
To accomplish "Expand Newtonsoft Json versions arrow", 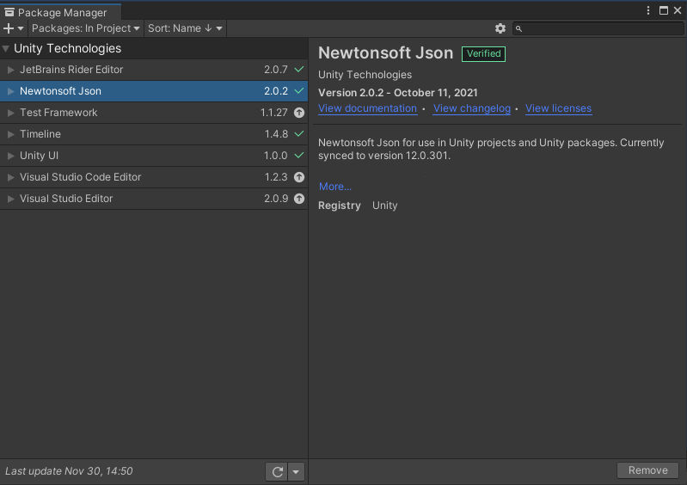I will point(11,91).
